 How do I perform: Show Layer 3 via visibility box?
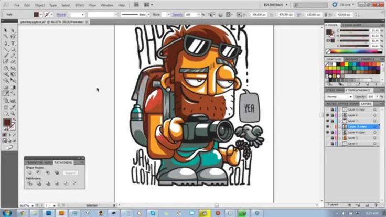point(328,138)
